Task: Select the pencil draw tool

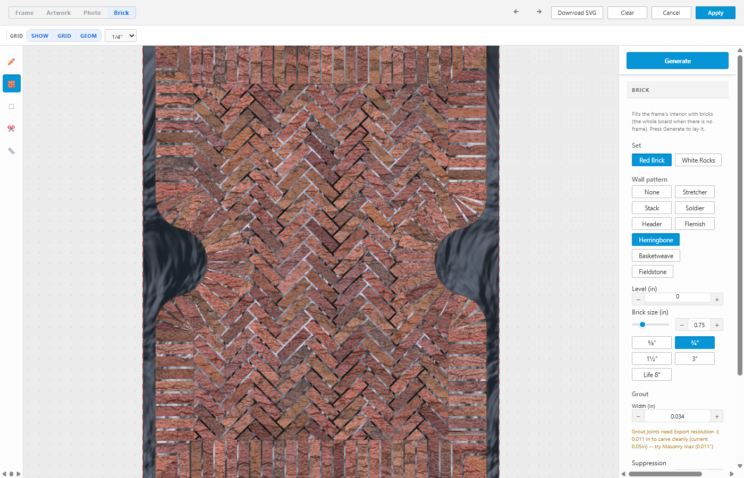Action: 11,62
